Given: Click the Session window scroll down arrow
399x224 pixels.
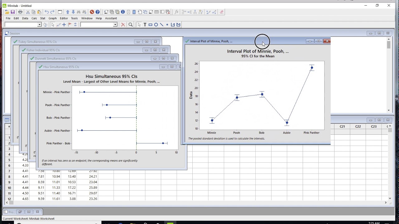Looking at the screenshot, I should pos(389,110).
